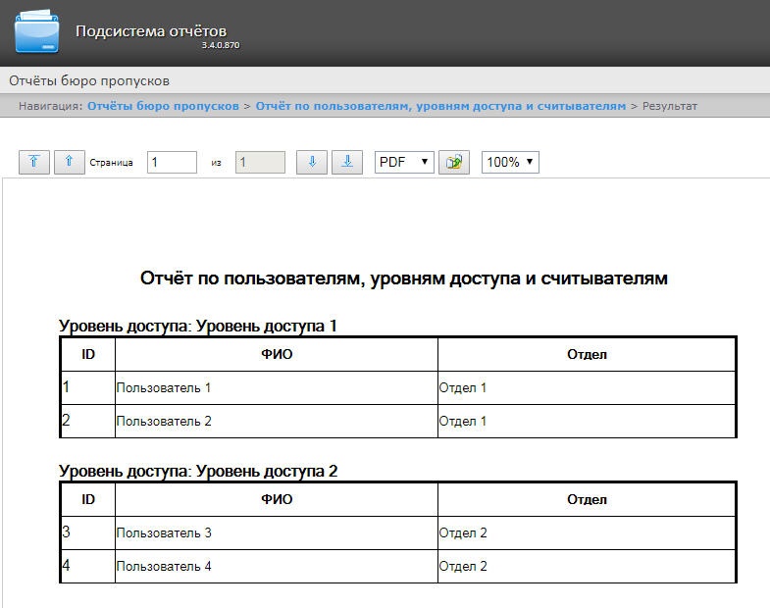
Task: Open 'Отчёт по пользователям, уровням доступа' breadcrumb link
Action: pyautogui.click(x=440, y=106)
